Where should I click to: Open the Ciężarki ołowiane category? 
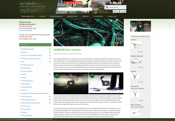[27, 87]
